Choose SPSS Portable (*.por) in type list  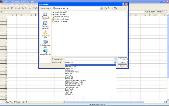coord(90,72)
